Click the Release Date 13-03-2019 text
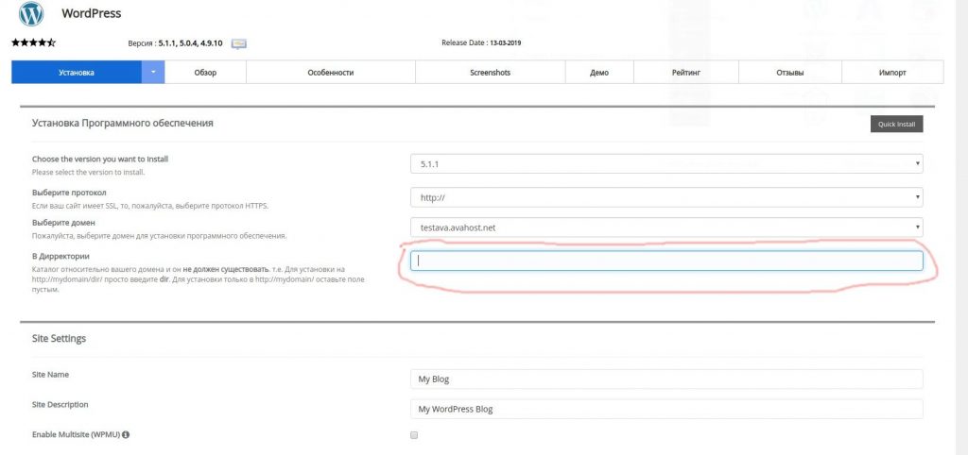This screenshot has width=968, height=455. click(x=481, y=43)
